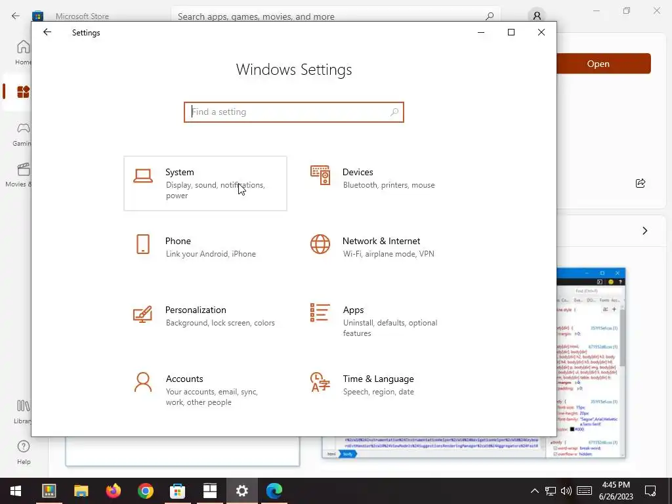Screen dimensions: 672x504
Task: Select Movies & TV in Store sidebar
Action: [18, 175]
